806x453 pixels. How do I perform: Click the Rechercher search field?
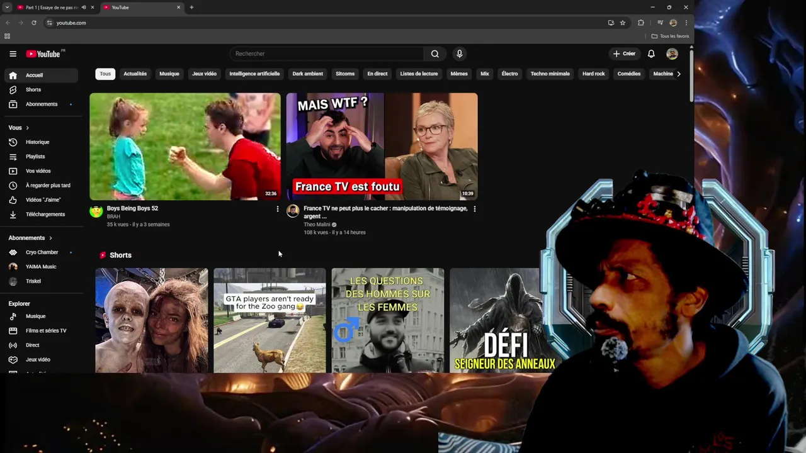tap(327, 54)
